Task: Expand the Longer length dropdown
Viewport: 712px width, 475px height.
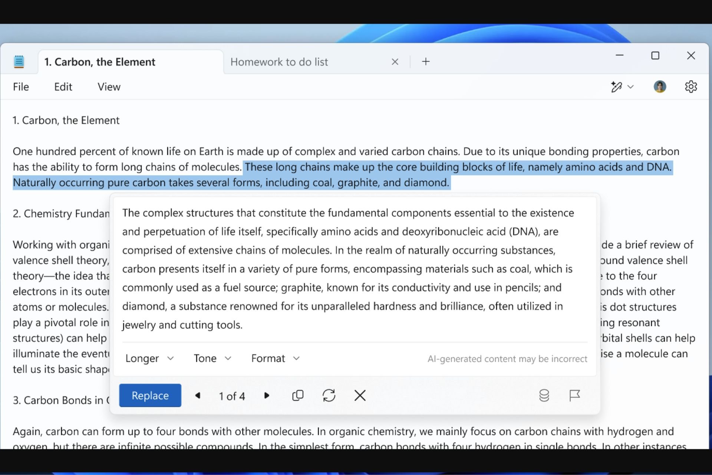Action: 149,358
